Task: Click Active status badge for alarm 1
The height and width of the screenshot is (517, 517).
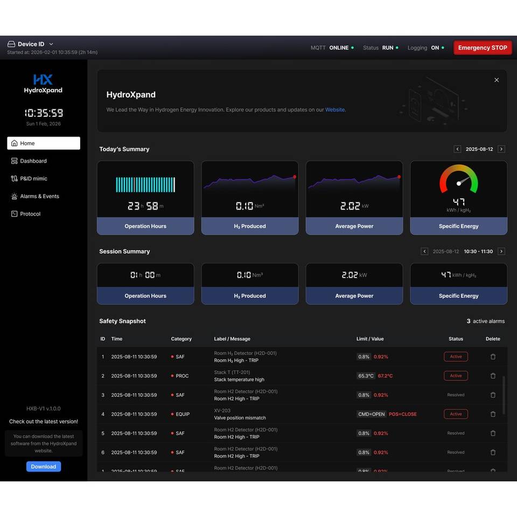Action: (456, 357)
